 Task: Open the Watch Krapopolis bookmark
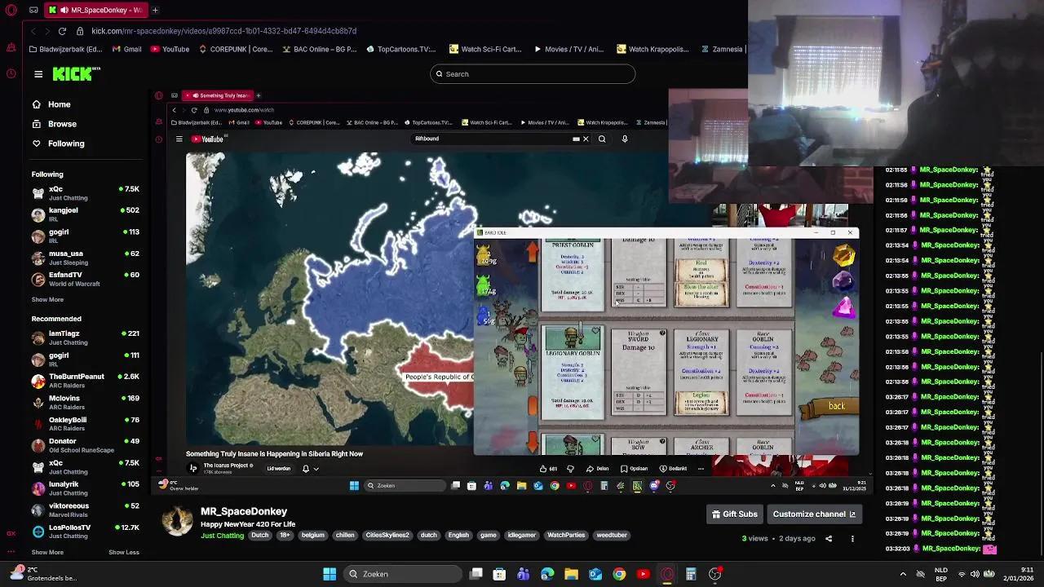tap(653, 49)
